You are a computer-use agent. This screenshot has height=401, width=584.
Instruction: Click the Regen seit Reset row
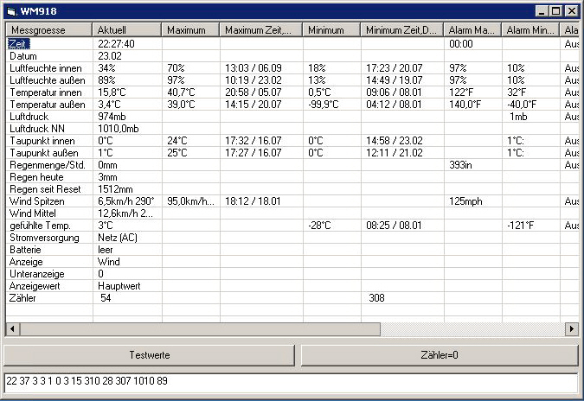(43, 188)
